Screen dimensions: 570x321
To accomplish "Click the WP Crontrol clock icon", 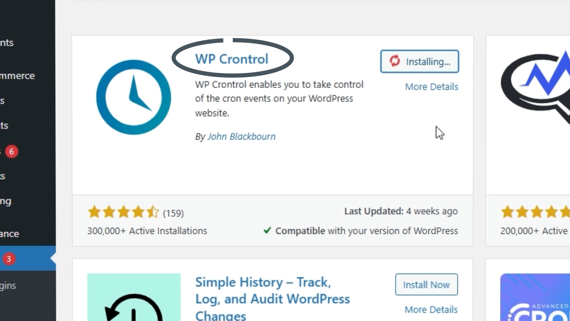I will 134,97.
